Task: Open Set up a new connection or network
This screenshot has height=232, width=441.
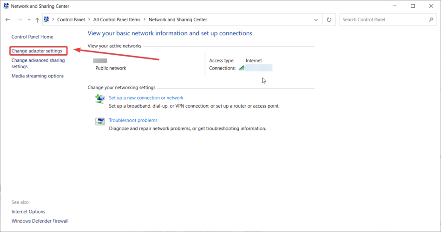Action: [146, 98]
